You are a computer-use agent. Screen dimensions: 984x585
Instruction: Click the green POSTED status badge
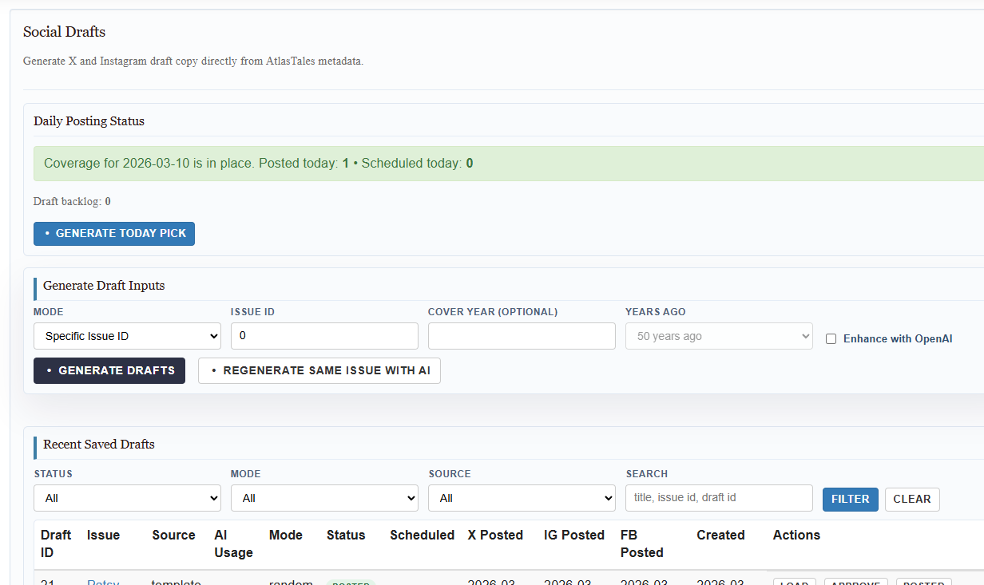point(351,583)
